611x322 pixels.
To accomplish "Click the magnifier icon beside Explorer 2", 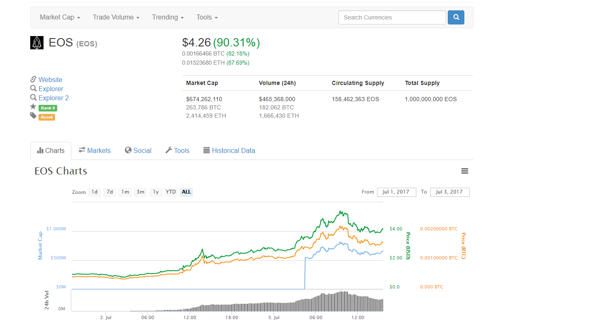I will pos(34,97).
